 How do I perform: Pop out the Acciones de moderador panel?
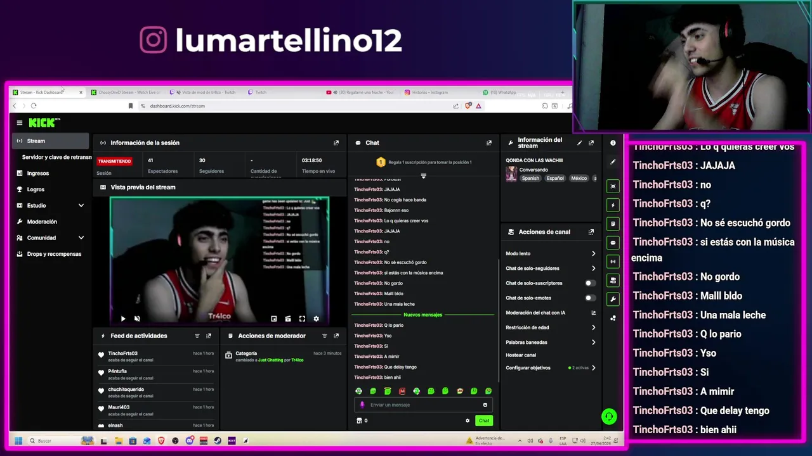336,336
